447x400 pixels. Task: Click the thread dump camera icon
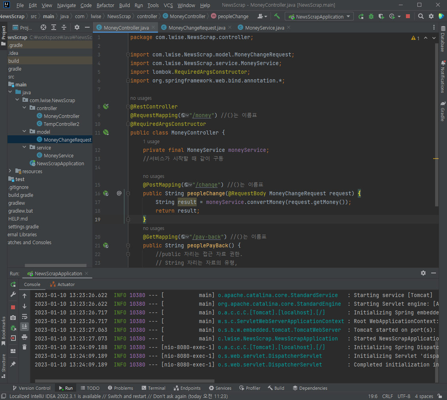point(13,318)
